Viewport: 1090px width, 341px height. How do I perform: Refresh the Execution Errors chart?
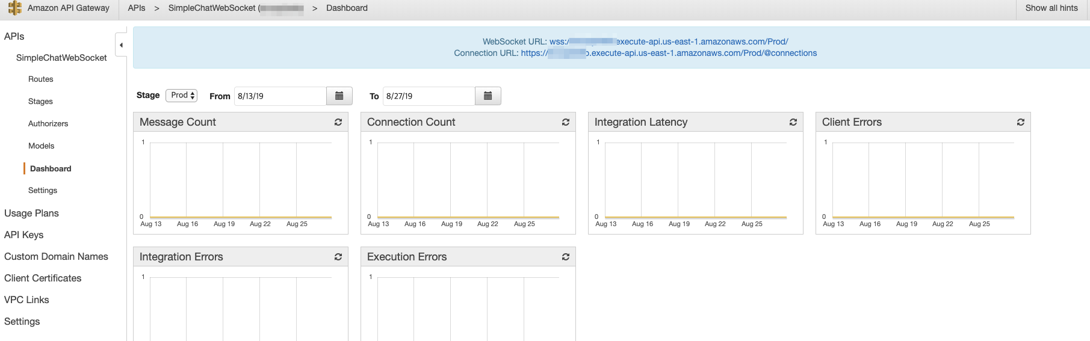pos(566,257)
